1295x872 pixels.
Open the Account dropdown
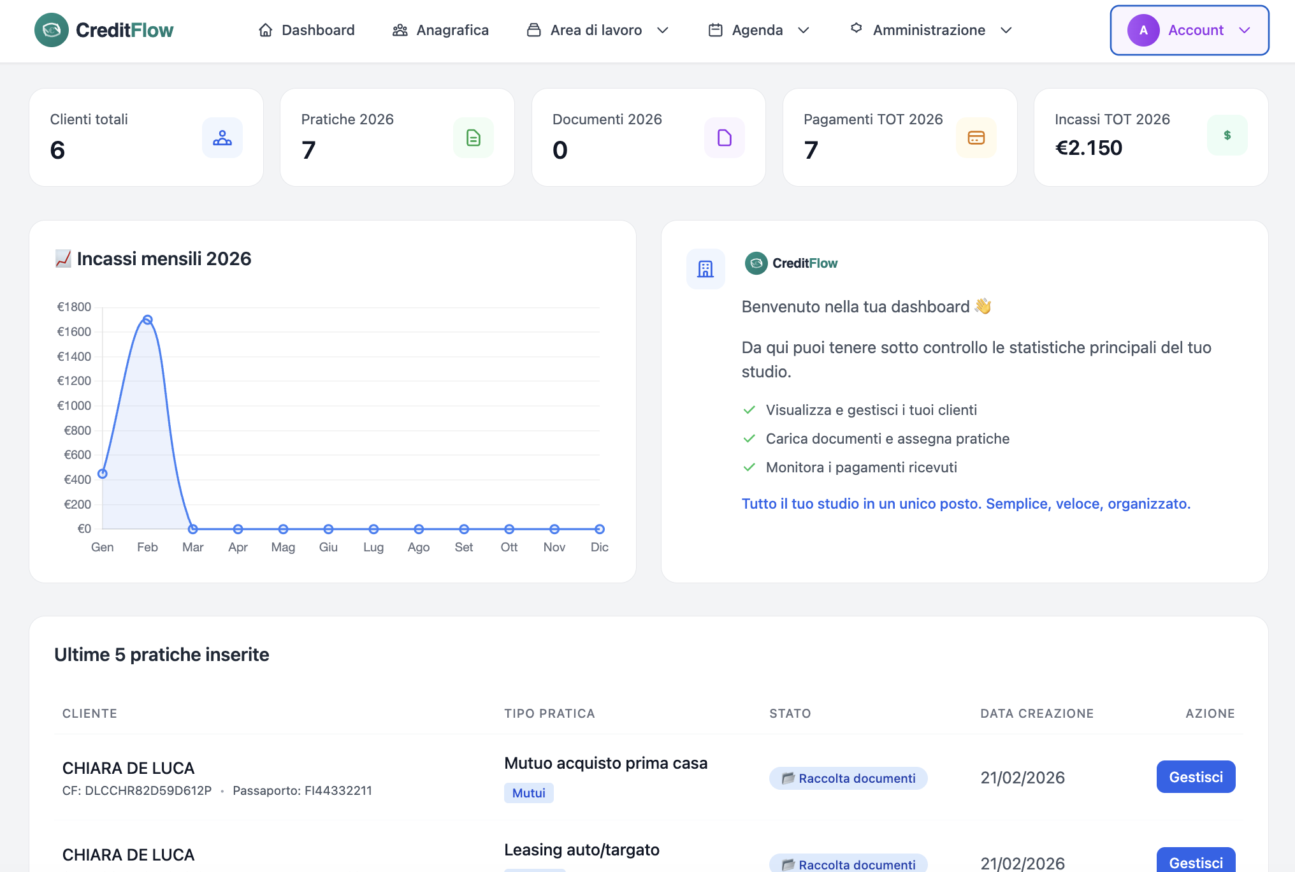coord(1244,30)
